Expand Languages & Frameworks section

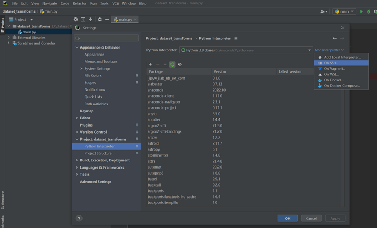77,167
